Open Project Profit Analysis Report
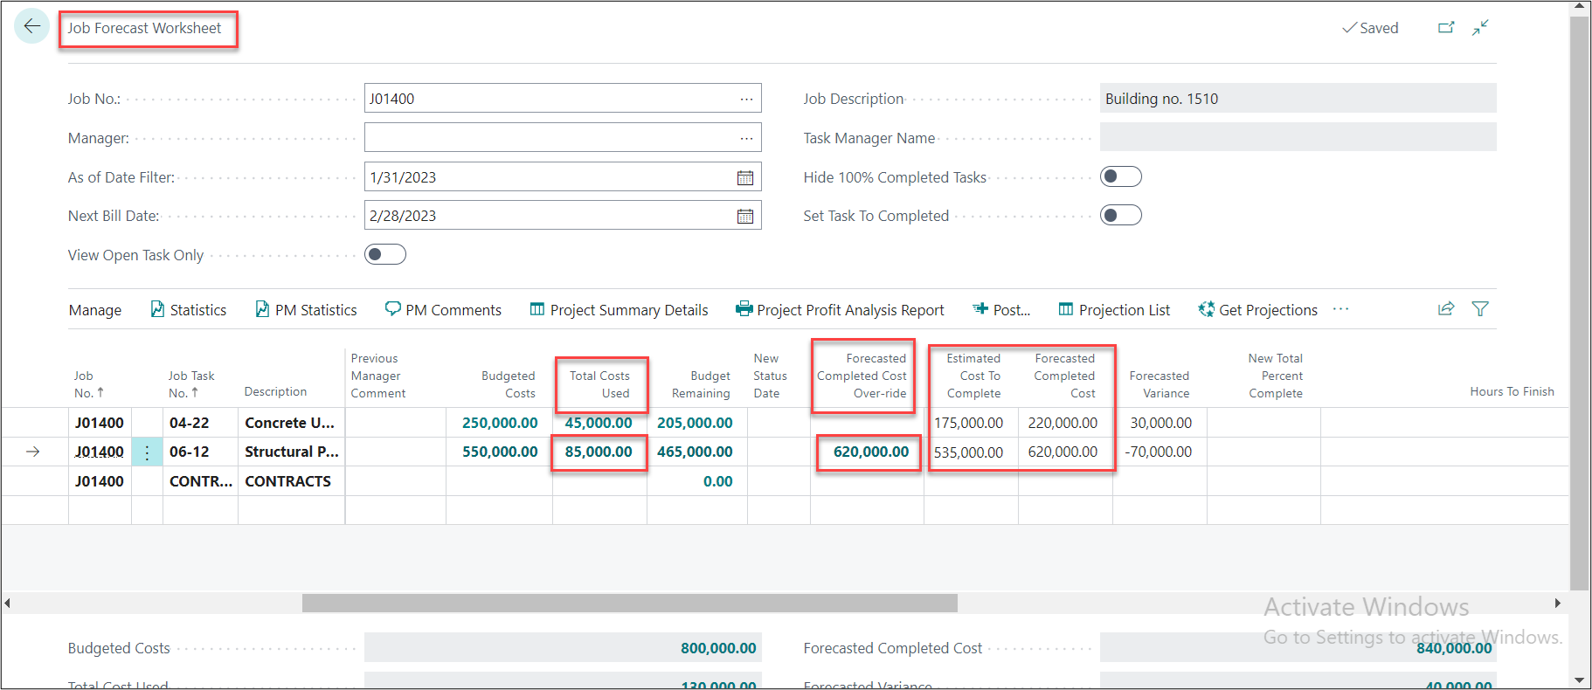 [840, 310]
